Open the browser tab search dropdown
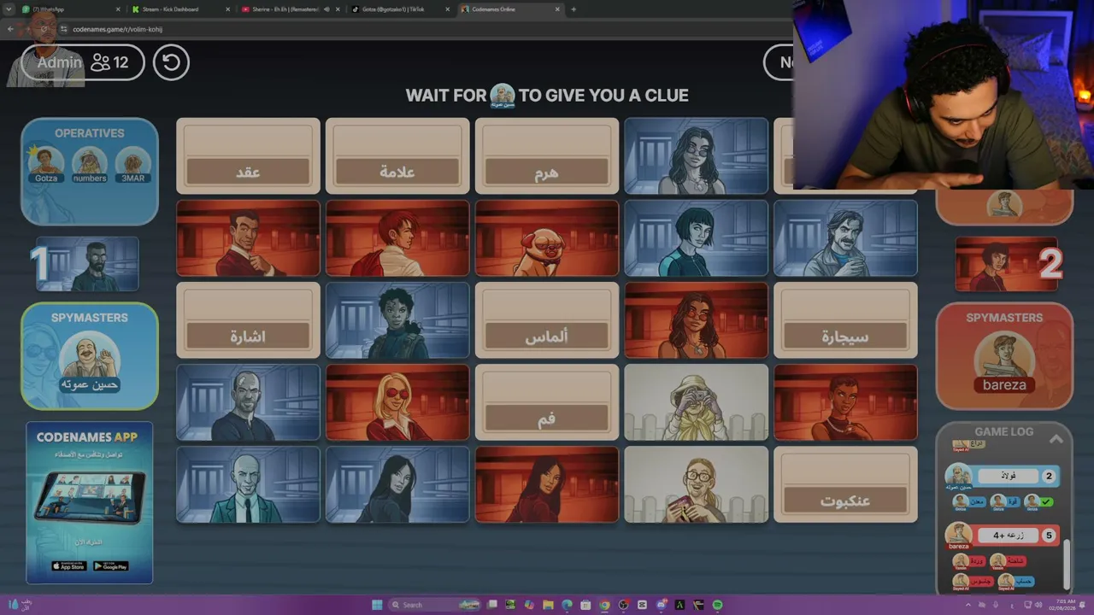The height and width of the screenshot is (615, 1094). click(x=10, y=9)
